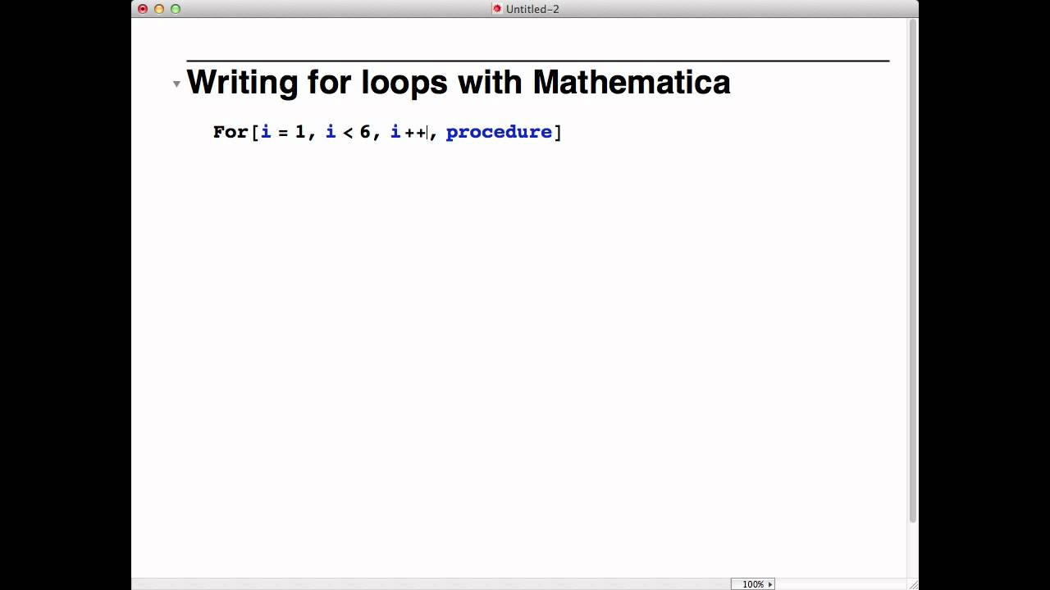This screenshot has width=1050, height=590.
Task: Collapse the section group triangle beside the title
Action: 176,84
